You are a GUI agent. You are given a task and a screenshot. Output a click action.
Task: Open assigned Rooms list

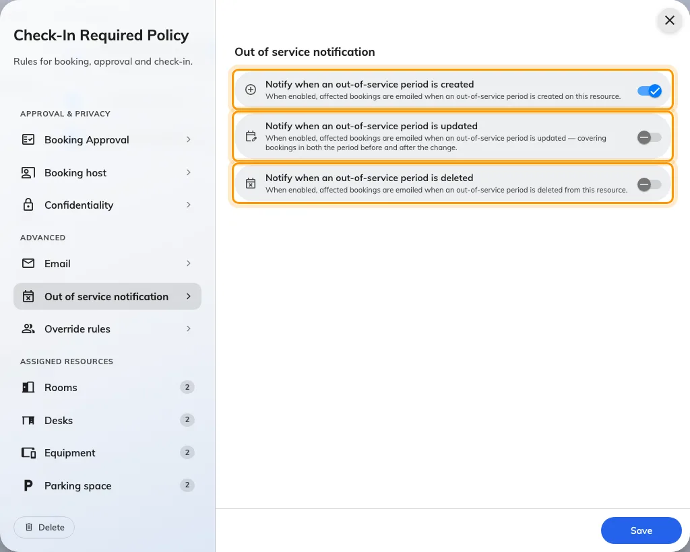(107, 387)
